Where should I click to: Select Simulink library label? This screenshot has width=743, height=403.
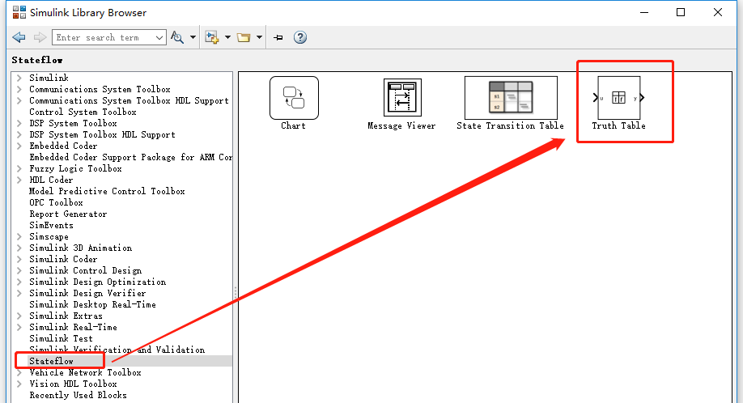pyautogui.click(x=49, y=78)
